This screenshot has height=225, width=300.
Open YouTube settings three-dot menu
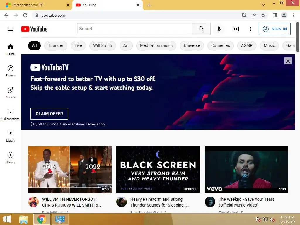pyautogui.click(x=250, y=29)
